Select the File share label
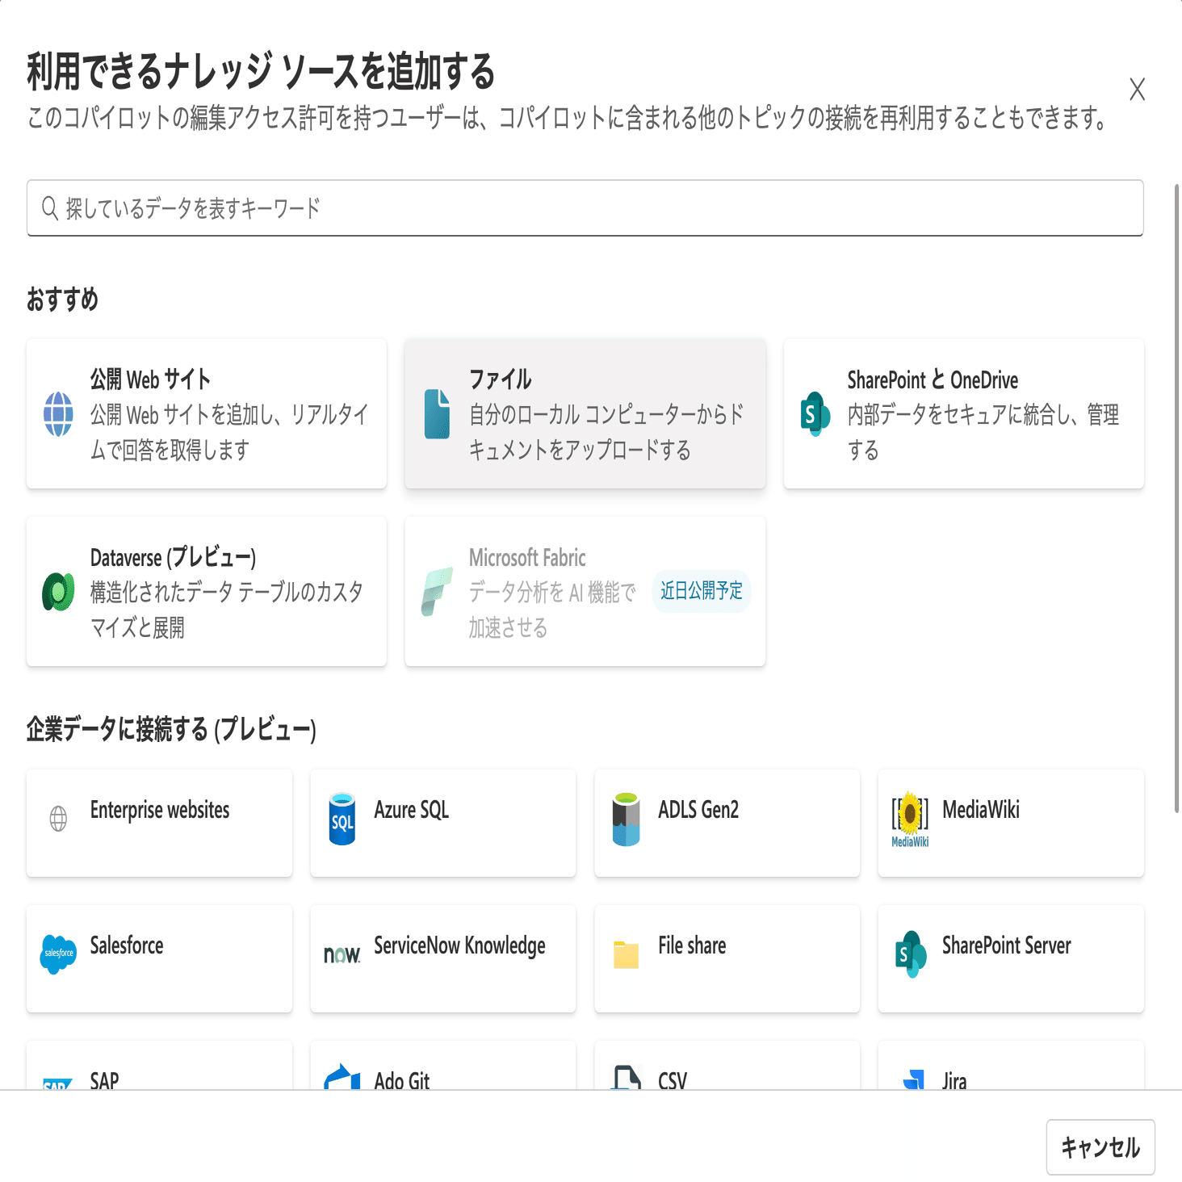The image size is (1182, 1182). [692, 945]
